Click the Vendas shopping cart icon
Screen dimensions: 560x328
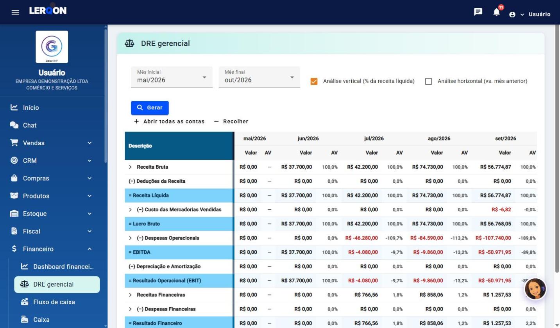[x=14, y=143]
